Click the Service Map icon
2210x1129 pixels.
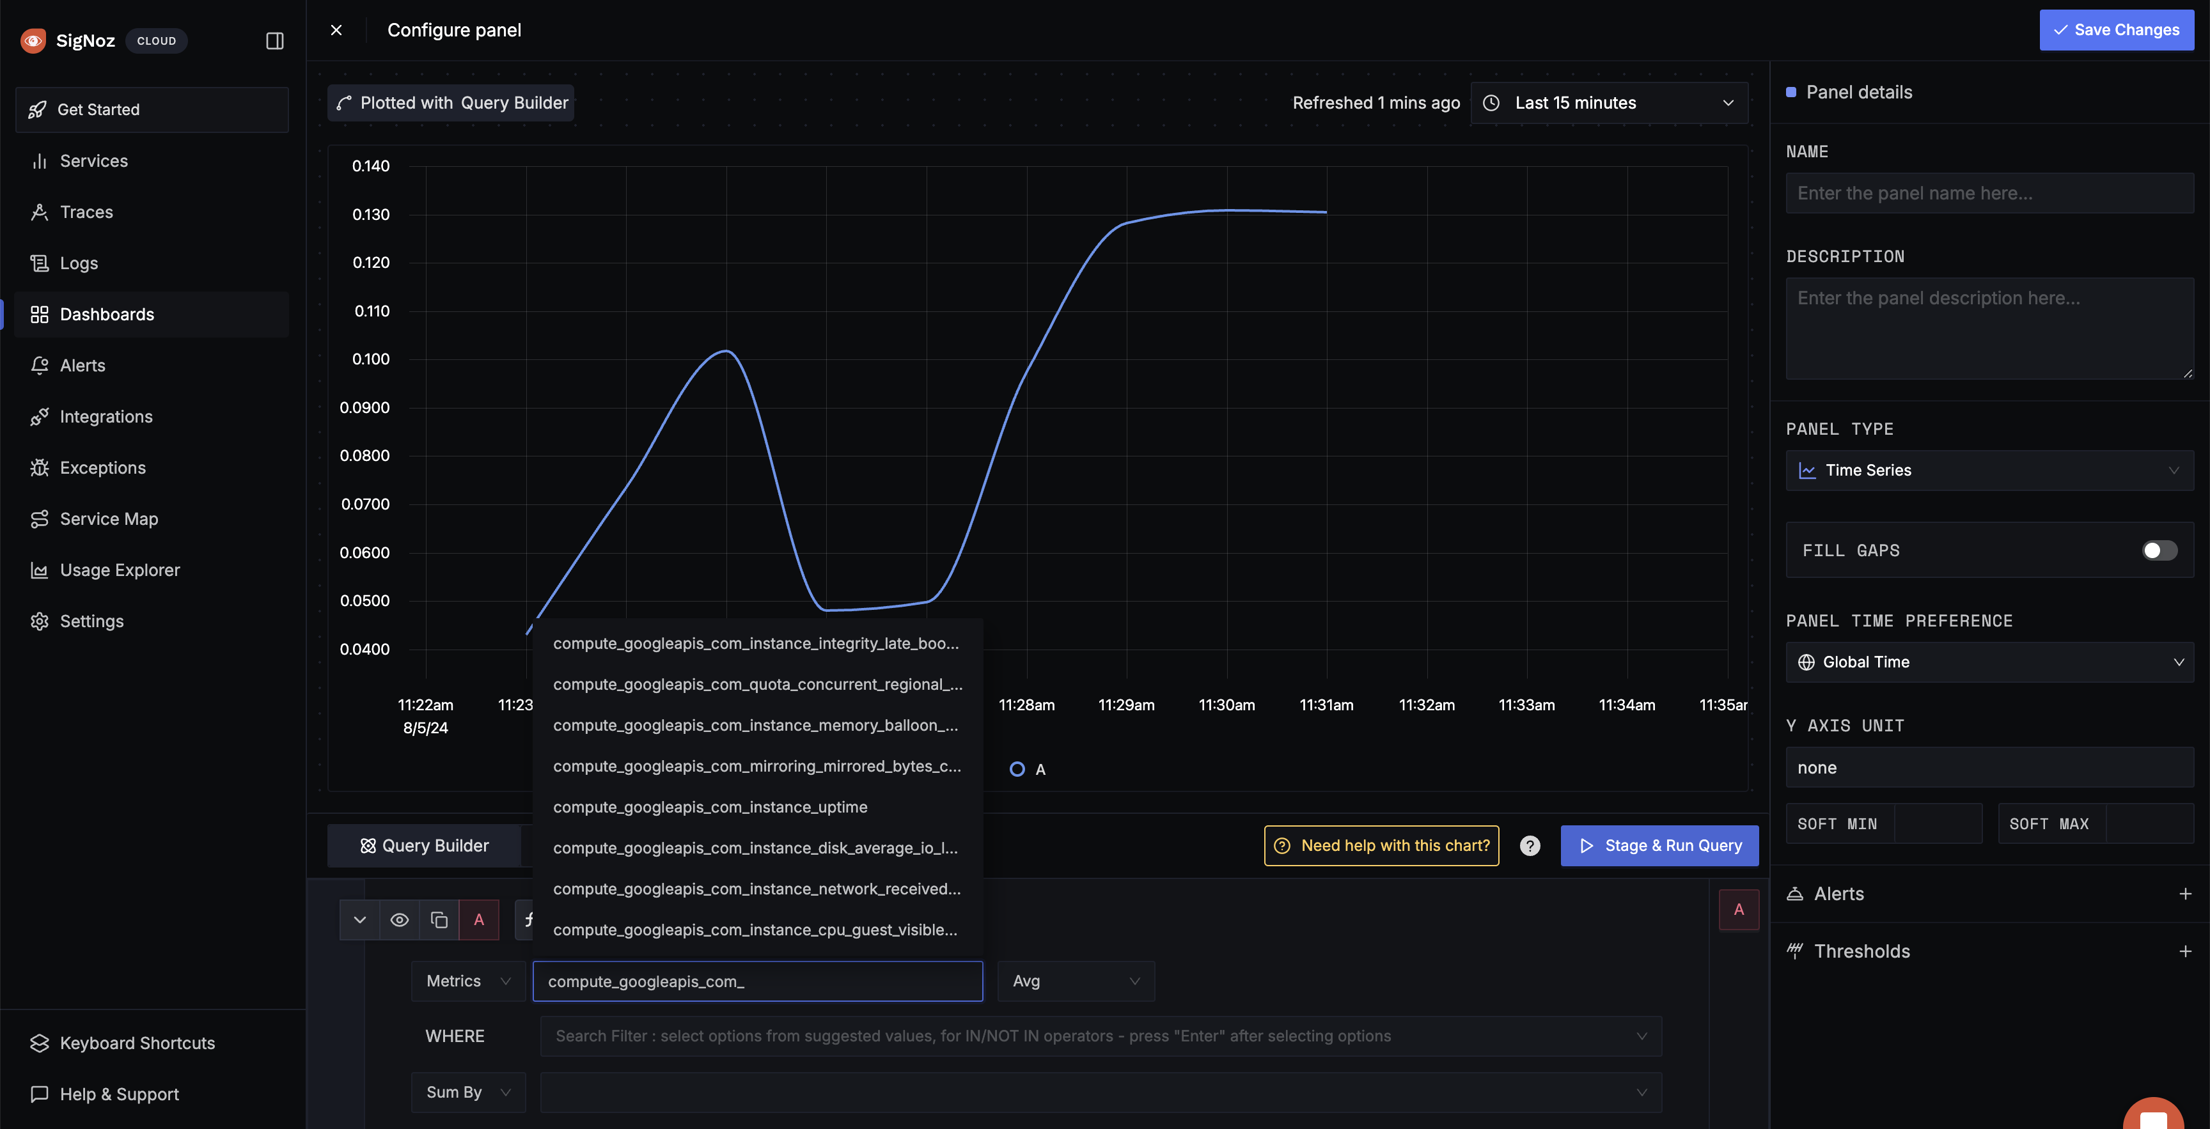pos(40,518)
